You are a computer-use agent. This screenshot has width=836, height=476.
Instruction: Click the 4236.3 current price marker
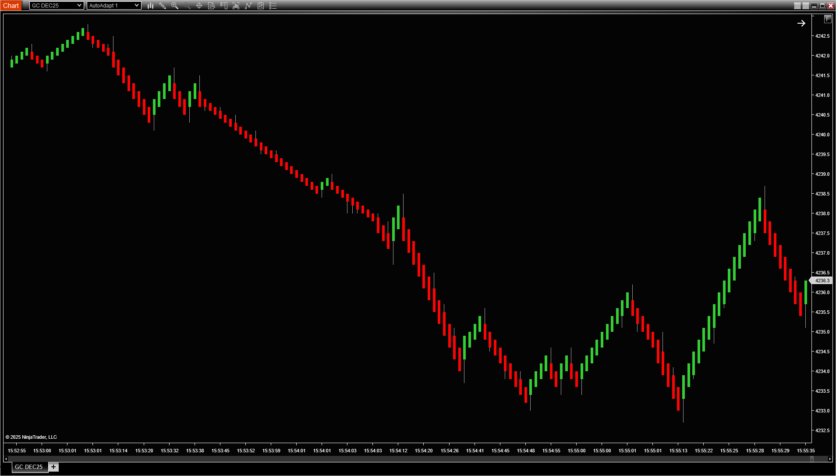point(822,281)
